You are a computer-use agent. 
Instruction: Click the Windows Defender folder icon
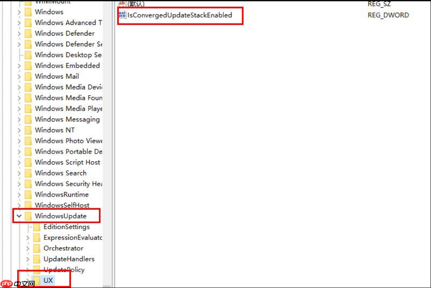[28, 33]
